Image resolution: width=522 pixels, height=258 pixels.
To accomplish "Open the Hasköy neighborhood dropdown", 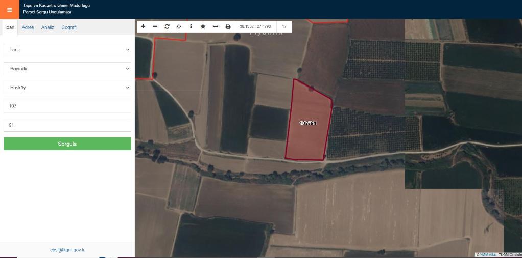I will (x=67, y=88).
